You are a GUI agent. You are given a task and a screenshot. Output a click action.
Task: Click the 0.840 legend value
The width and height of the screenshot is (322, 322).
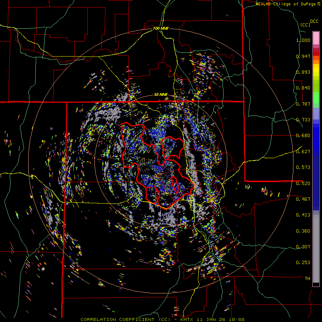[303, 88]
